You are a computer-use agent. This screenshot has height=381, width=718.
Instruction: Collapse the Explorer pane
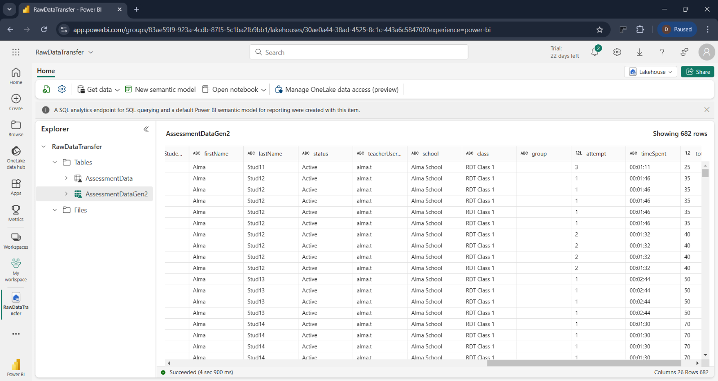[x=146, y=129]
